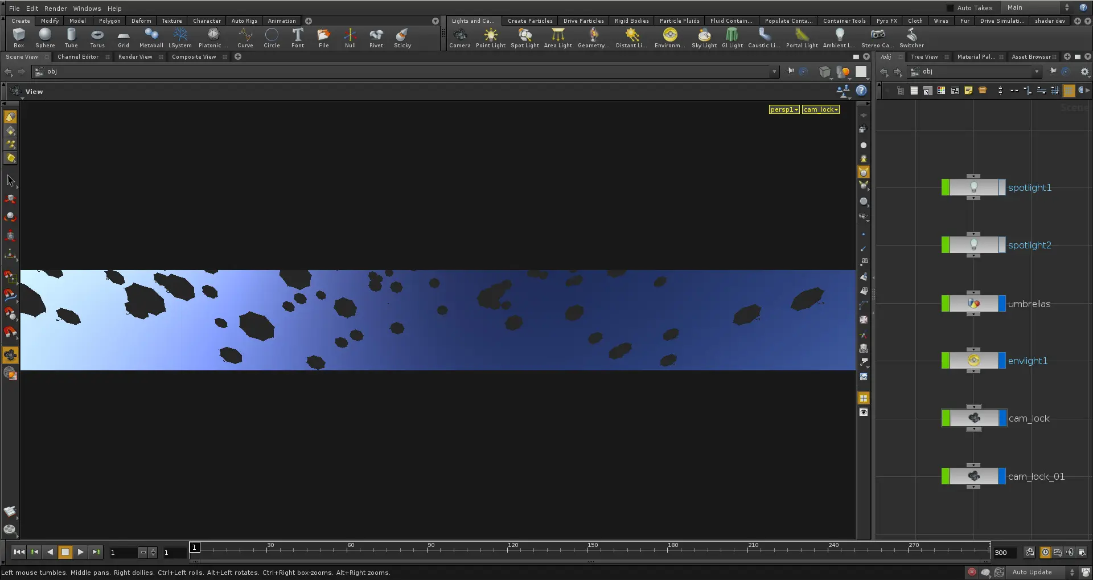This screenshot has width=1093, height=580.
Task: Pick the Metaball shelf tool
Action: [151, 38]
